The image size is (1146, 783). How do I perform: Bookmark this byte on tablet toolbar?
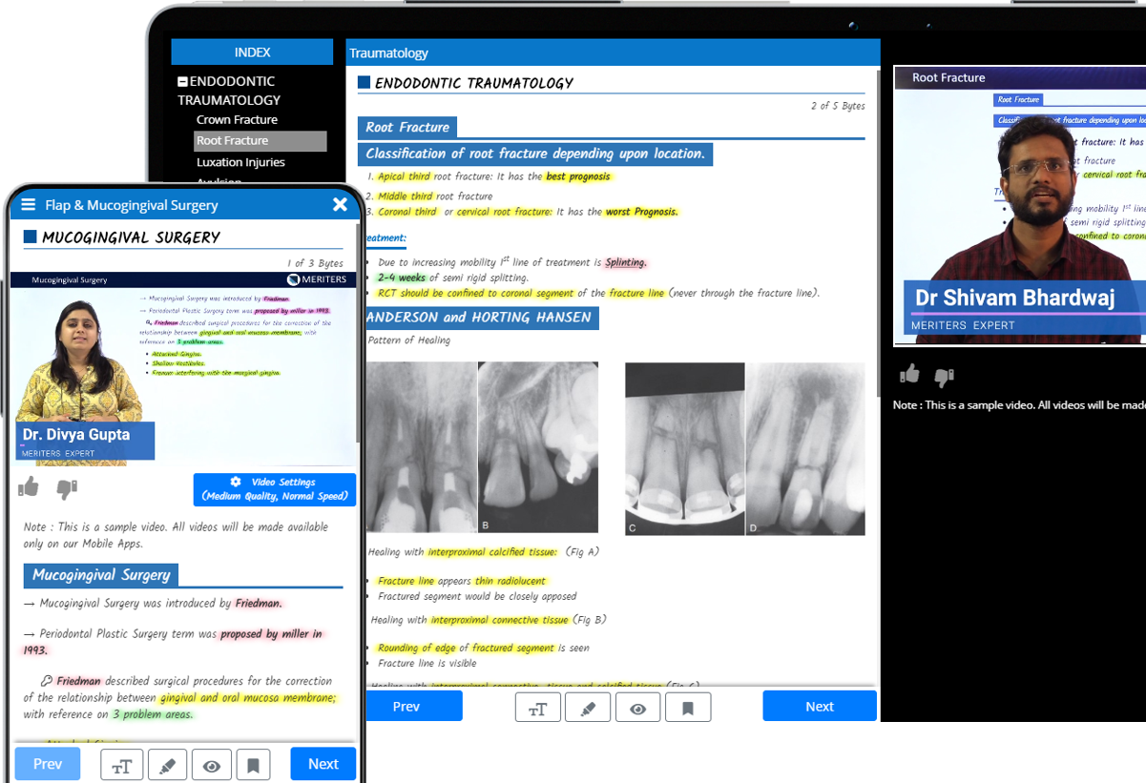tap(688, 709)
